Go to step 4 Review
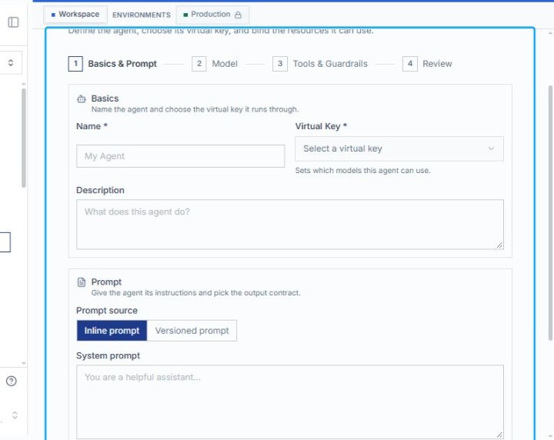This screenshot has width=554, height=440. coord(427,64)
